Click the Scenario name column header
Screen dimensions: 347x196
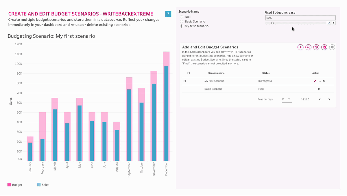click(x=216, y=73)
